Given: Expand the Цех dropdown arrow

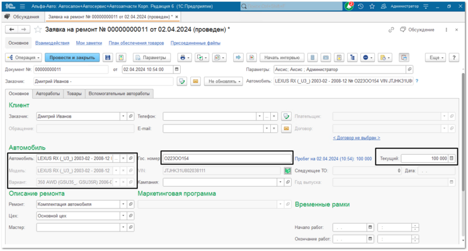Looking at the screenshot, I should coord(123,216).
